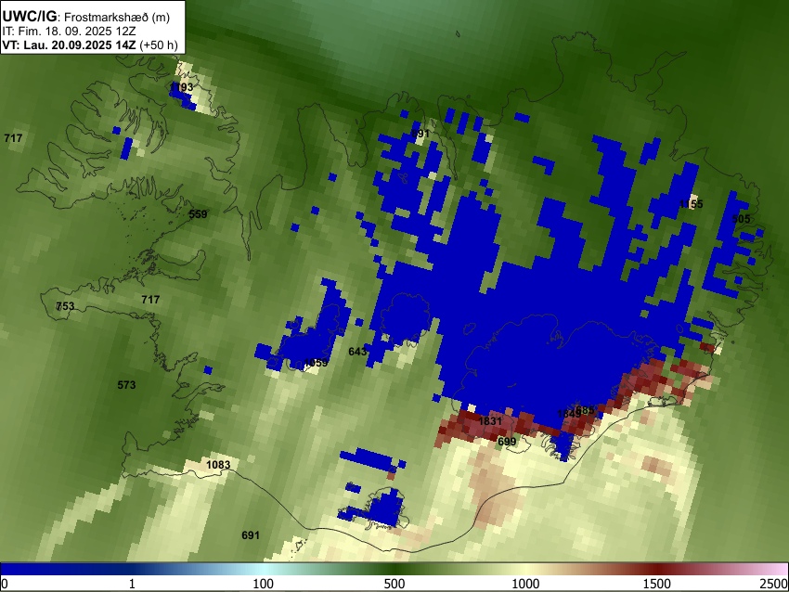Viewport: 789px width, 592px height.
Task: Click the "0" tick on the color scale
Action: pos(5,584)
